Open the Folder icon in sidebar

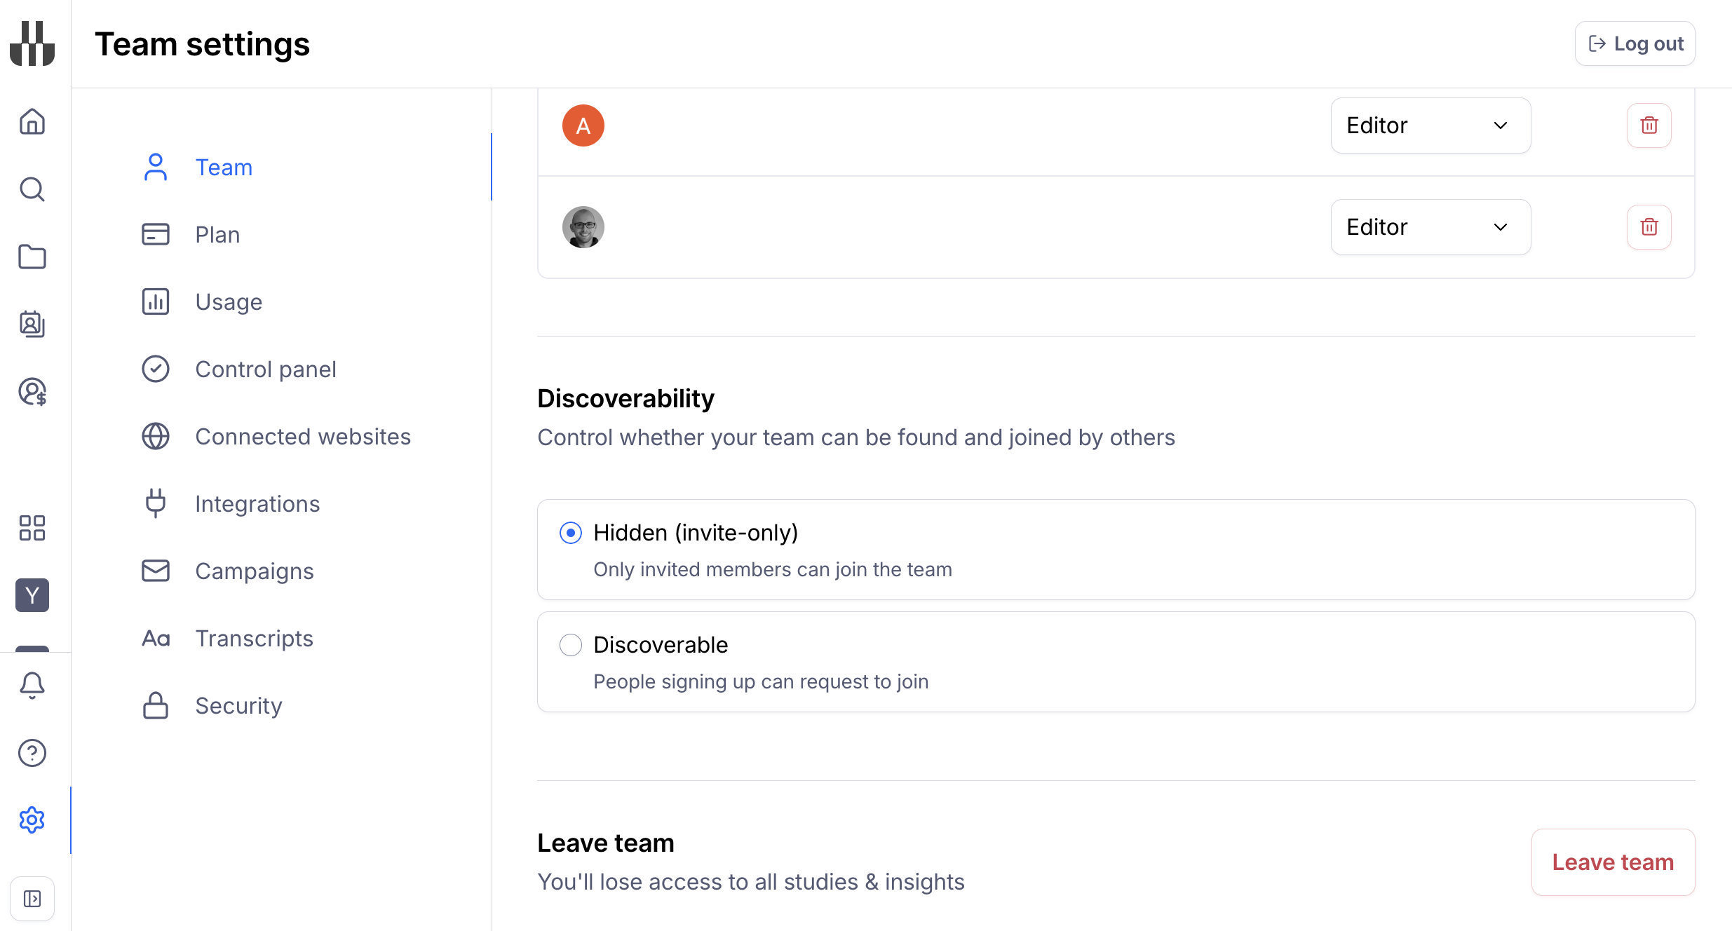pyautogui.click(x=32, y=257)
